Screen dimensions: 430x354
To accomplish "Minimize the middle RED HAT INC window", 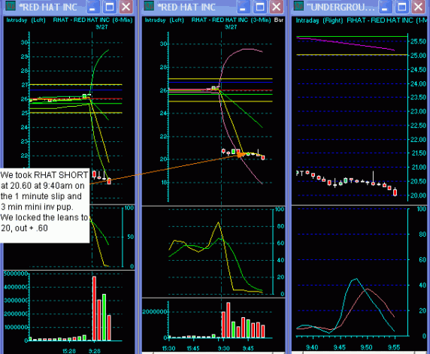I will [244, 7].
